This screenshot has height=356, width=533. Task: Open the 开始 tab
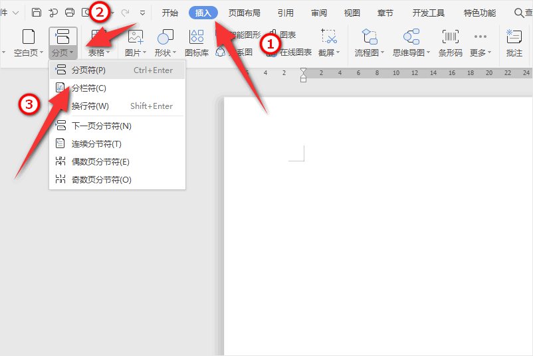170,13
